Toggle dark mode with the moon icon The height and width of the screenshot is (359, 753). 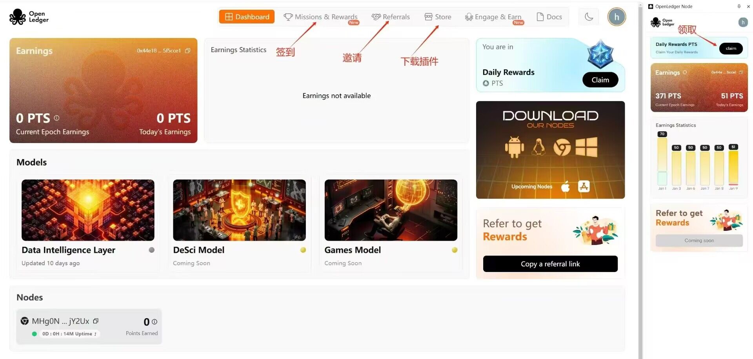(589, 17)
